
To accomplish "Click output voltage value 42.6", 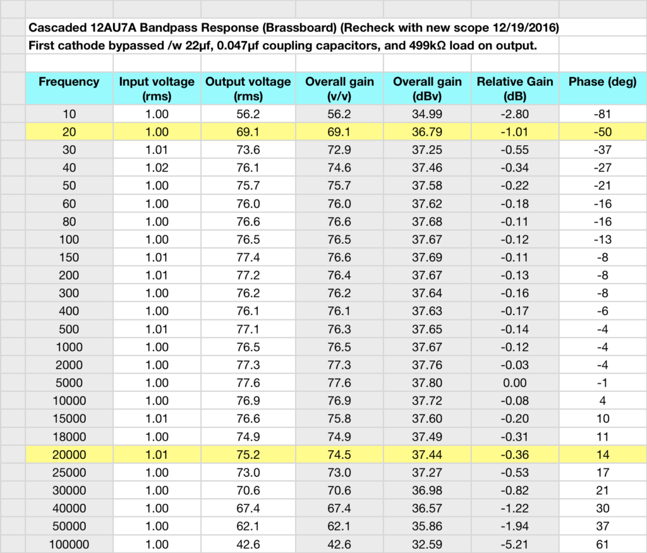I will coord(248,544).
